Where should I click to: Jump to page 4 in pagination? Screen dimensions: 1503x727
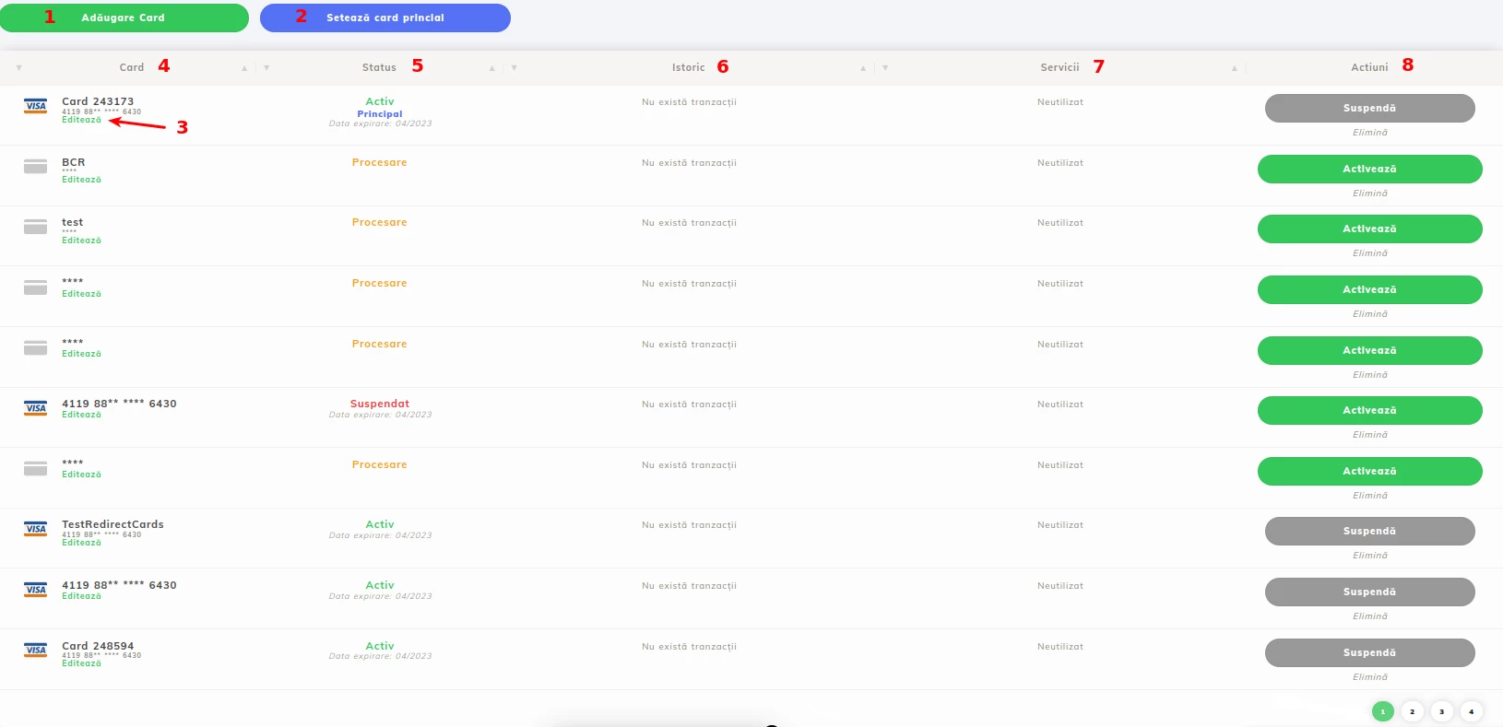(x=1471, y=711)
